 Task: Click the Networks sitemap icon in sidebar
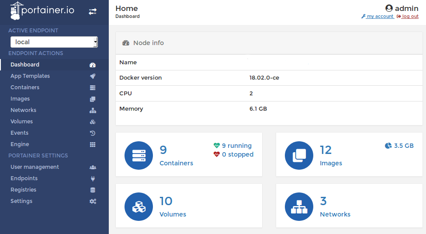coord(93,111)
